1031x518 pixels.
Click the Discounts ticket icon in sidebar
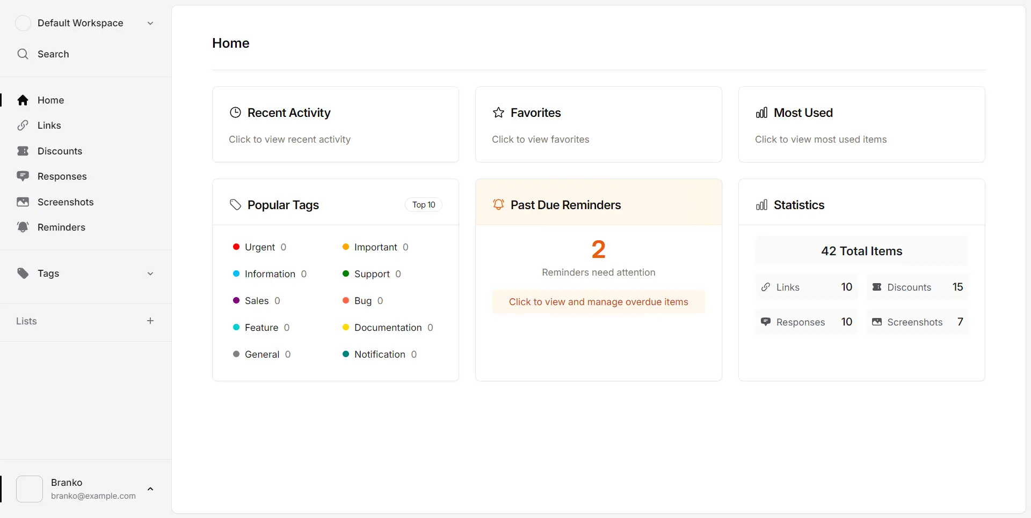click(23, 151)
